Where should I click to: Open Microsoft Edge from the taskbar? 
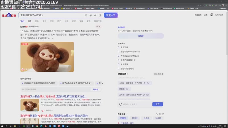click(x=41, y=126)
